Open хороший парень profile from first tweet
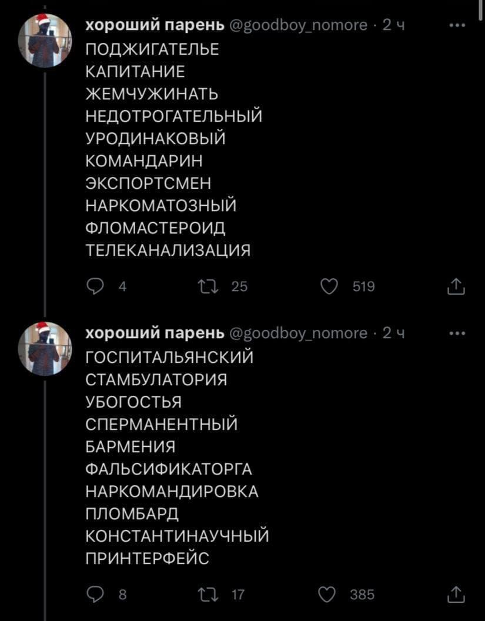The height and width of the screenshot is (621, 485). tap(155, 25)
